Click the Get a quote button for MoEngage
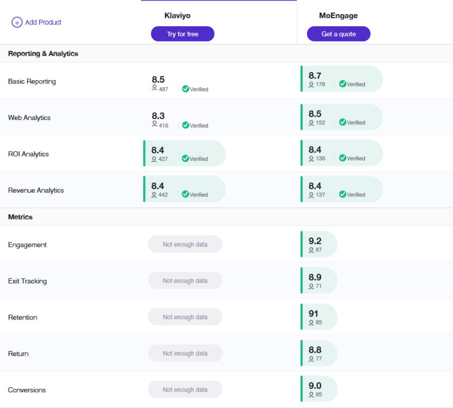453x408 pixels. [338, 33]
